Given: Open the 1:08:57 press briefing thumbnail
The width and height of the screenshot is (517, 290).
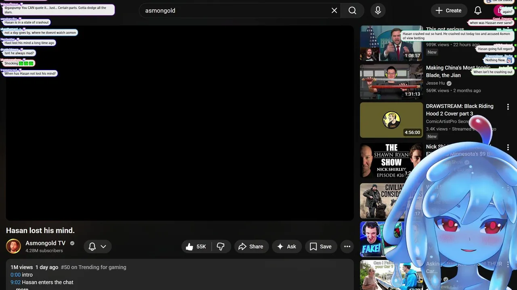Looking at the screenshot, I should pyautogui.click(x=391, y=43).
